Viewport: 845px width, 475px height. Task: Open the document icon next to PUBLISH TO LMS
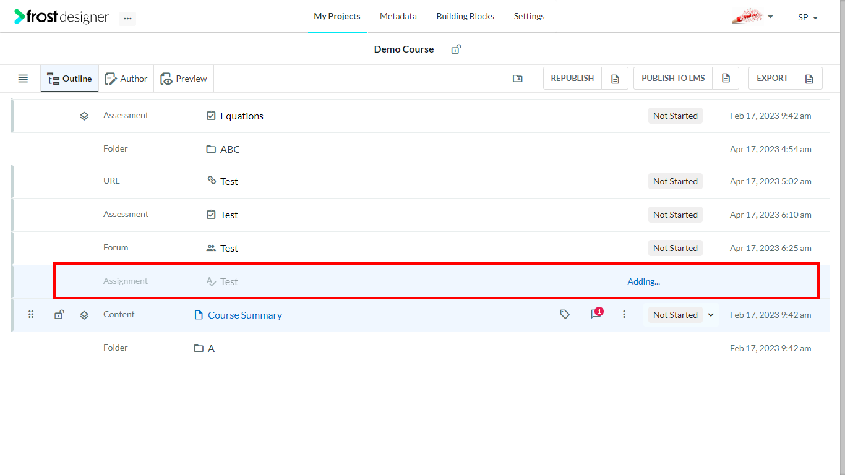(x=726, y=79)
